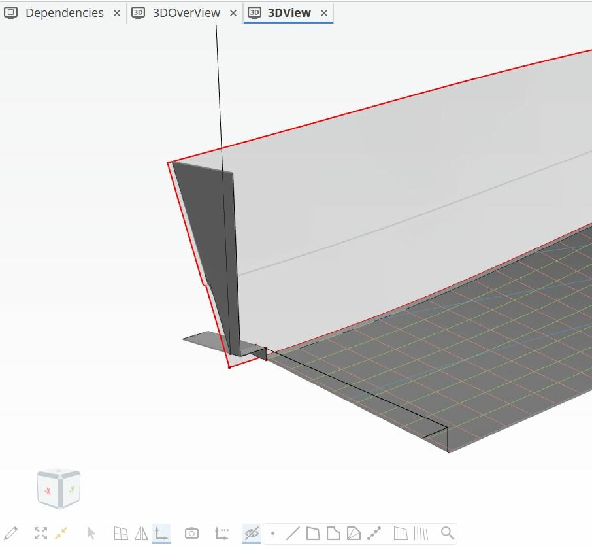The height and width of the screenshot is (546, 592).
Task: Click the triangulated surface icon
Action: tap(354, 534)
